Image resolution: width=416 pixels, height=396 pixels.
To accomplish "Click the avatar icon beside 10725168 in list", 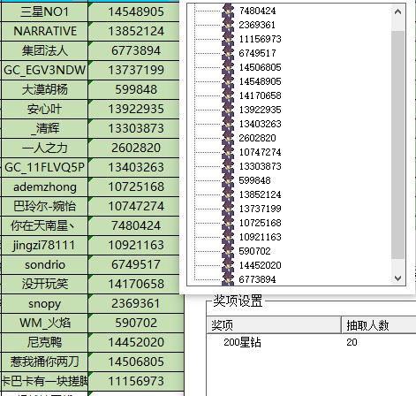I will (x=228, y=223).
